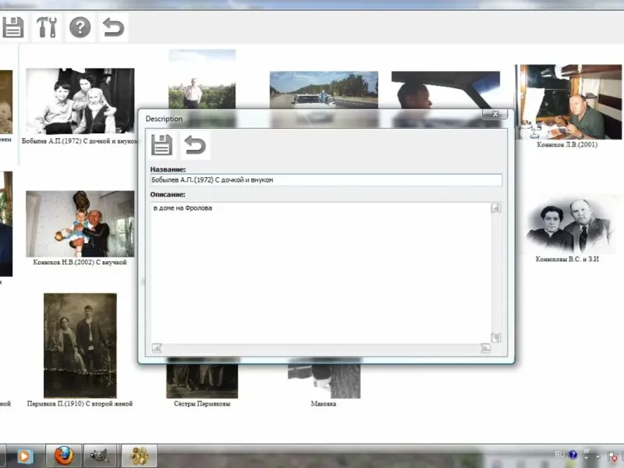Click the description scrollbar down arrow
This screenshot has height=468, width=624.
click(x=496, y=338)
